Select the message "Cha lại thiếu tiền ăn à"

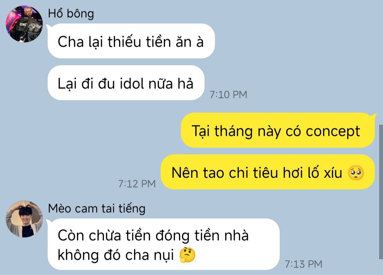(131, 41)
